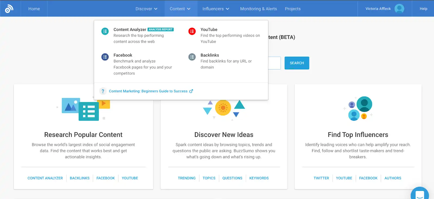Open Content Marketing Beginners Guide link
This screenshot has width=434, height=199.
(148, 91)
